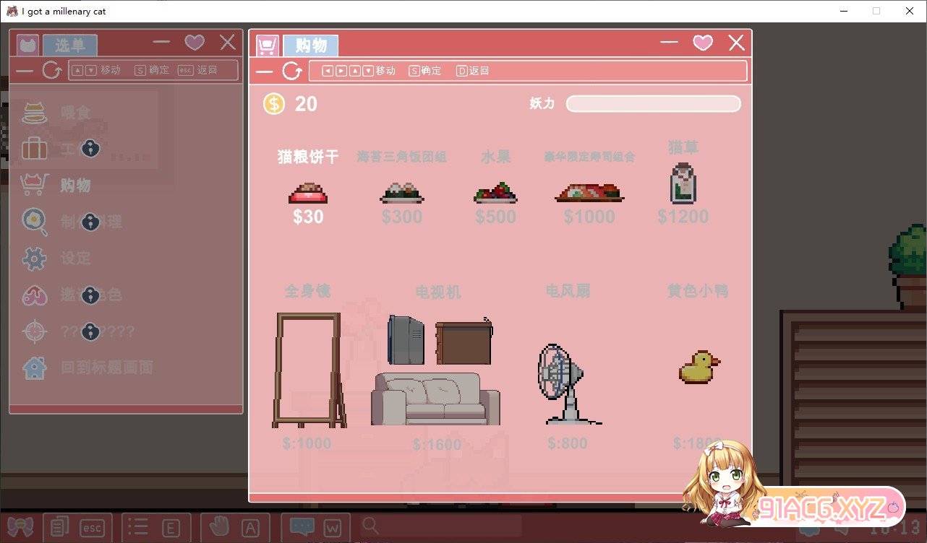Viewport: 927px width, 543px height.
Task: Pick the seaweed rice ball set 海苔三角饭团組
Action: [402, 193]
